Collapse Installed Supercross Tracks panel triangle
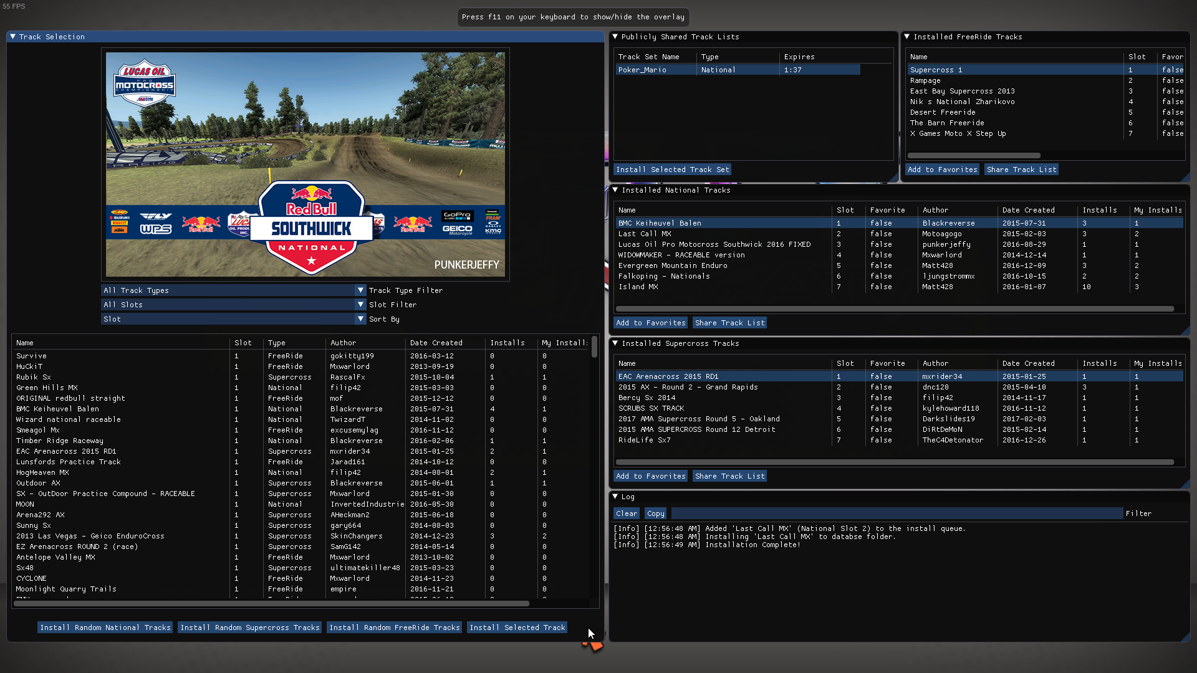This screenshot has width=1197, height=673. pyautogui.click(x=615, y=343)
